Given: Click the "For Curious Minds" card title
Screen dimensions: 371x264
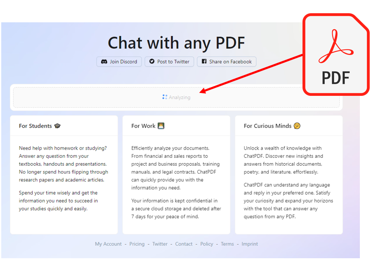Looking at the screenshot, I should (267, 126).
